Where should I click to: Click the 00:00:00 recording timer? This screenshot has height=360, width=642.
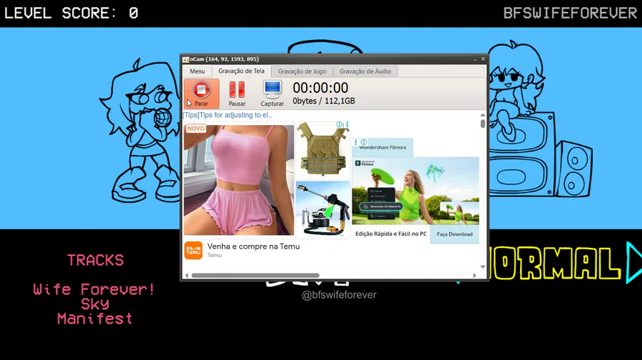[x=320, y=88]
